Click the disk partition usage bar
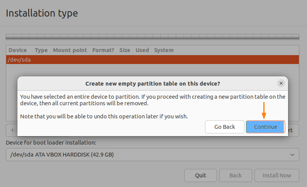 pos(152,37)
